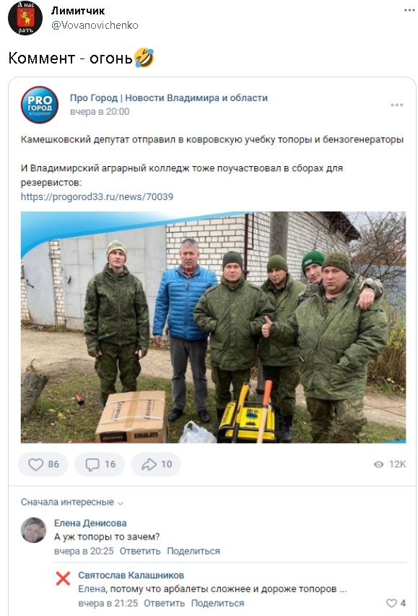
Task: Click the вчера в 20:00 post timestamp
Action: click(x=100, y=111)
